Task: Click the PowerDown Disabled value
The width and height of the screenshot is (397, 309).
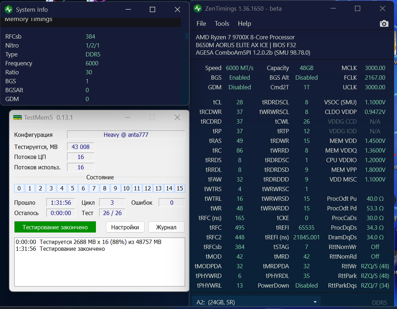Action: point(306,285)
